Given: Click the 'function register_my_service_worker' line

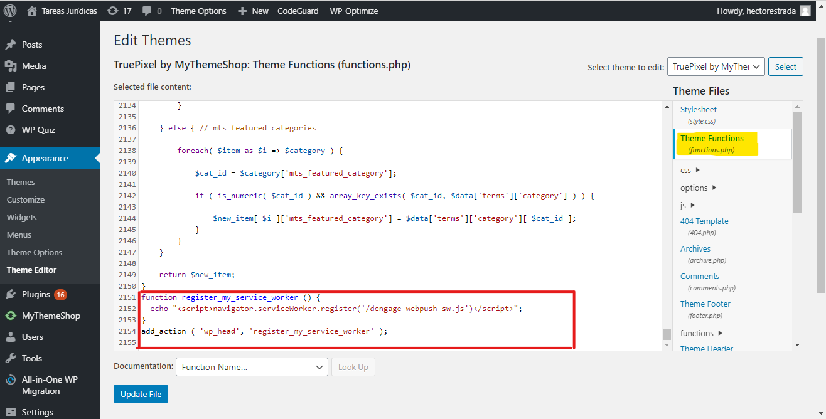Looking at the screenshot, I should (x=231, y=297).
